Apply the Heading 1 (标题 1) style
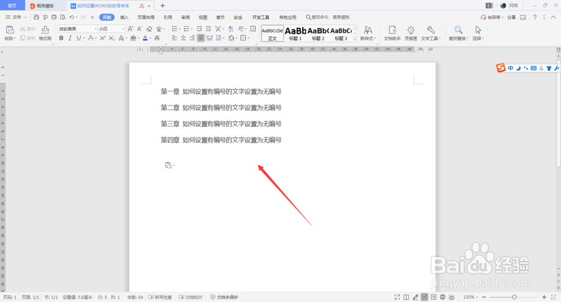The height and width of the screenshot is (302, 561). [x=296, y=33]
